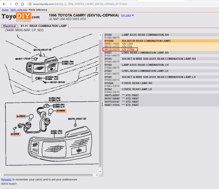
Task: Select the 81-11: REAR COMBINATION LAMP tab
Action: 44,26
